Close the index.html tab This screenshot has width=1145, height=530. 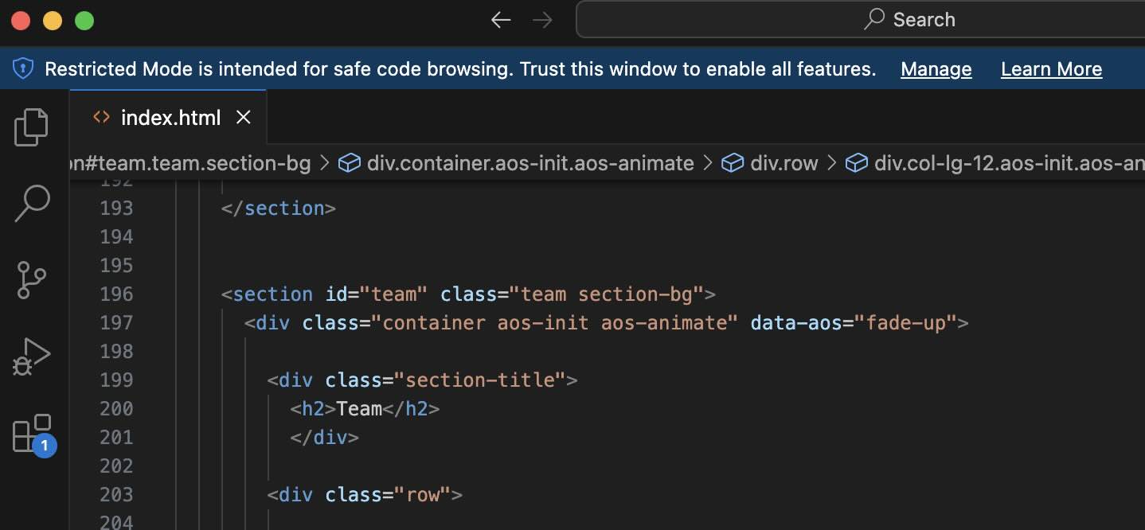243,117
